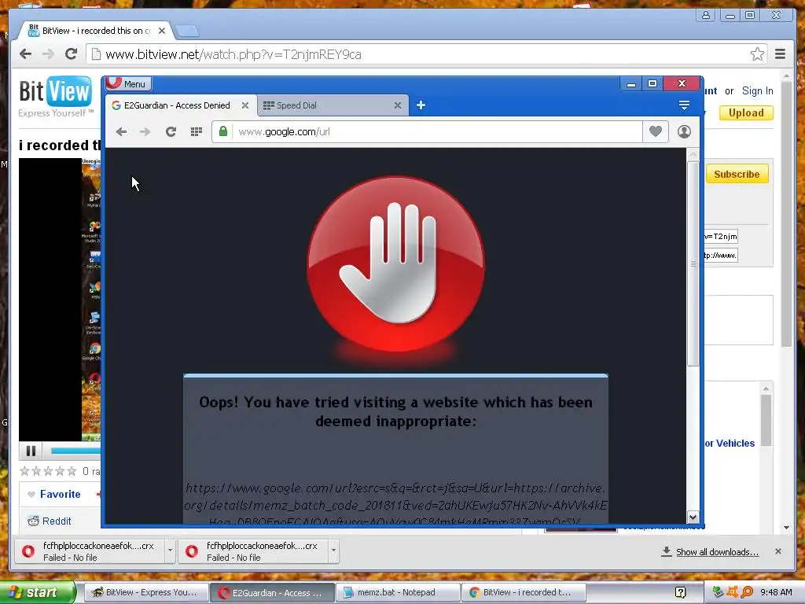Click the 9:48 AM system clock
The height and width of the screenshot is (604, 805).
[776, 592]
